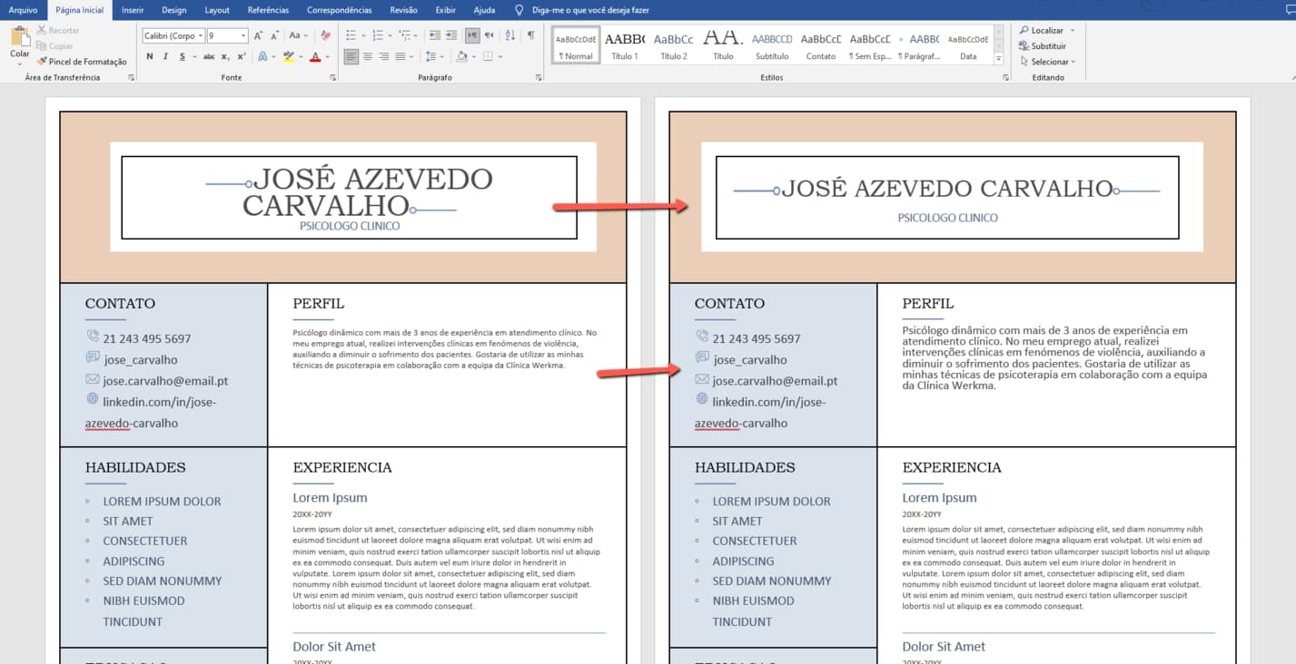The width and height of the screenshot is (1296, 664).
Task: Open the Revisão tab
Action: pos(403,10)
